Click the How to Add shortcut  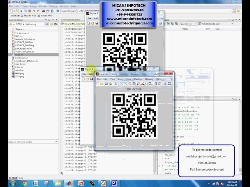tap(29, 16)
